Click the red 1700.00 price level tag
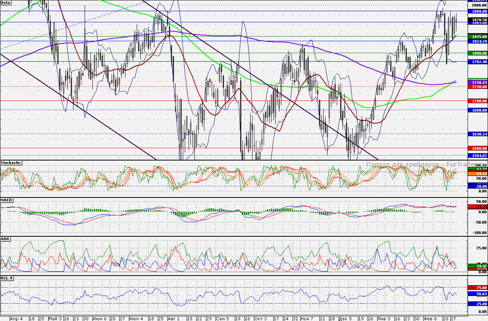 [x=477, y=101]
